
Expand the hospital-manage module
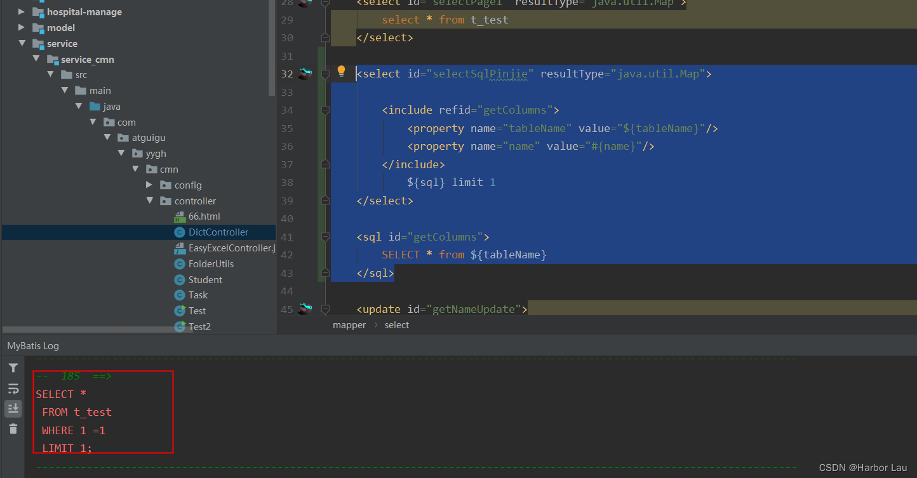[22, 11]
